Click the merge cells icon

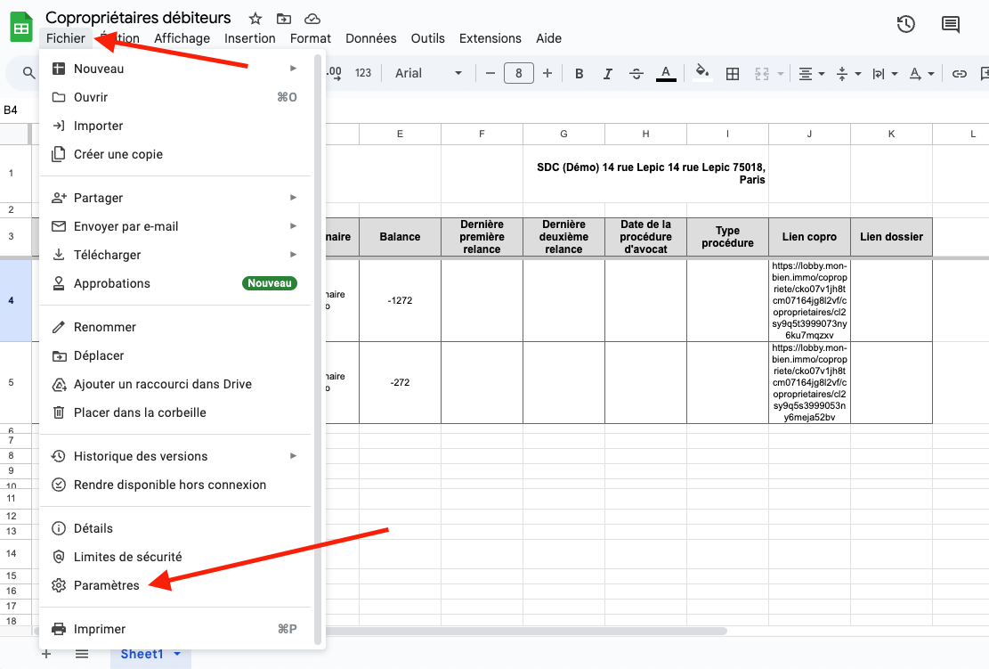[762, 74]
